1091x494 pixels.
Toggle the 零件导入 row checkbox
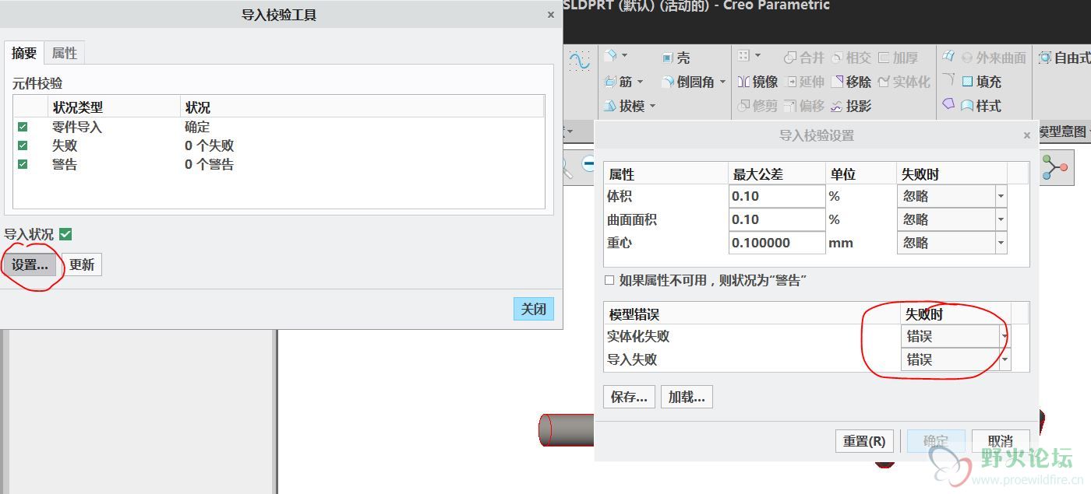(x=23, y=127)
